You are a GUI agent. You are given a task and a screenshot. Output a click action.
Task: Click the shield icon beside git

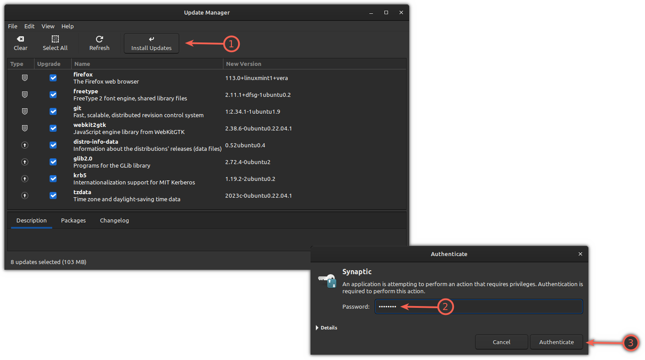tap(24, 111)
